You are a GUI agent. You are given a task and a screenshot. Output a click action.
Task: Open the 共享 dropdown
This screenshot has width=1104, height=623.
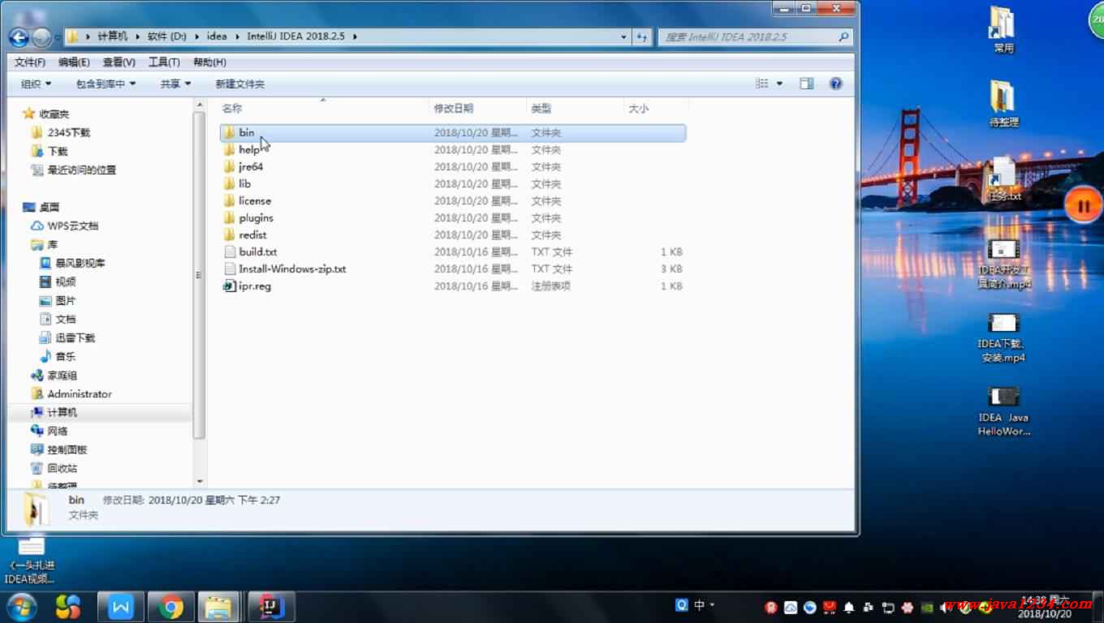pos(175,84)
